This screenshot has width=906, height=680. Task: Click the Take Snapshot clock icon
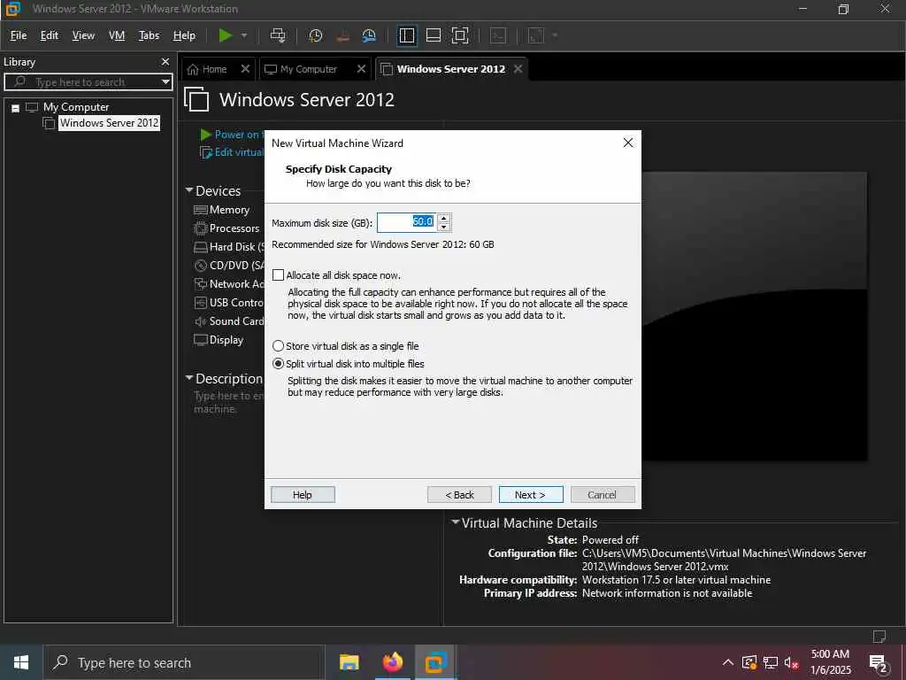pos(316,35)
